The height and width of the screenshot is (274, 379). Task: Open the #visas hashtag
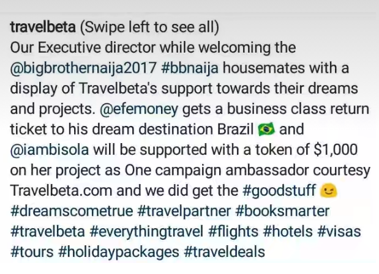(339, 231)
